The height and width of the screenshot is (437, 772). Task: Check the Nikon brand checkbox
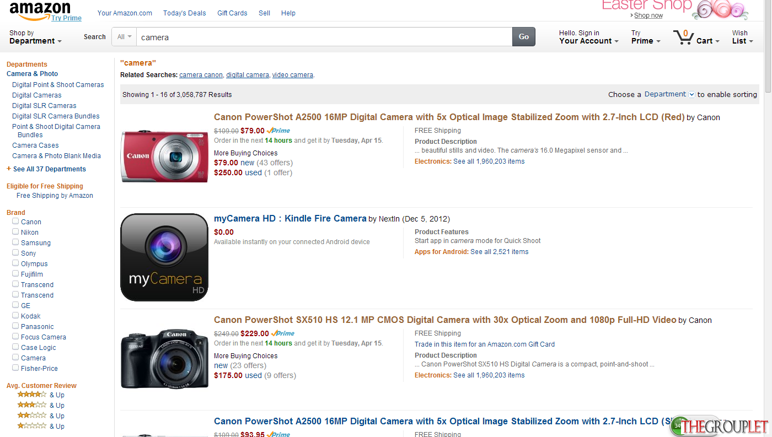point(15,231)
